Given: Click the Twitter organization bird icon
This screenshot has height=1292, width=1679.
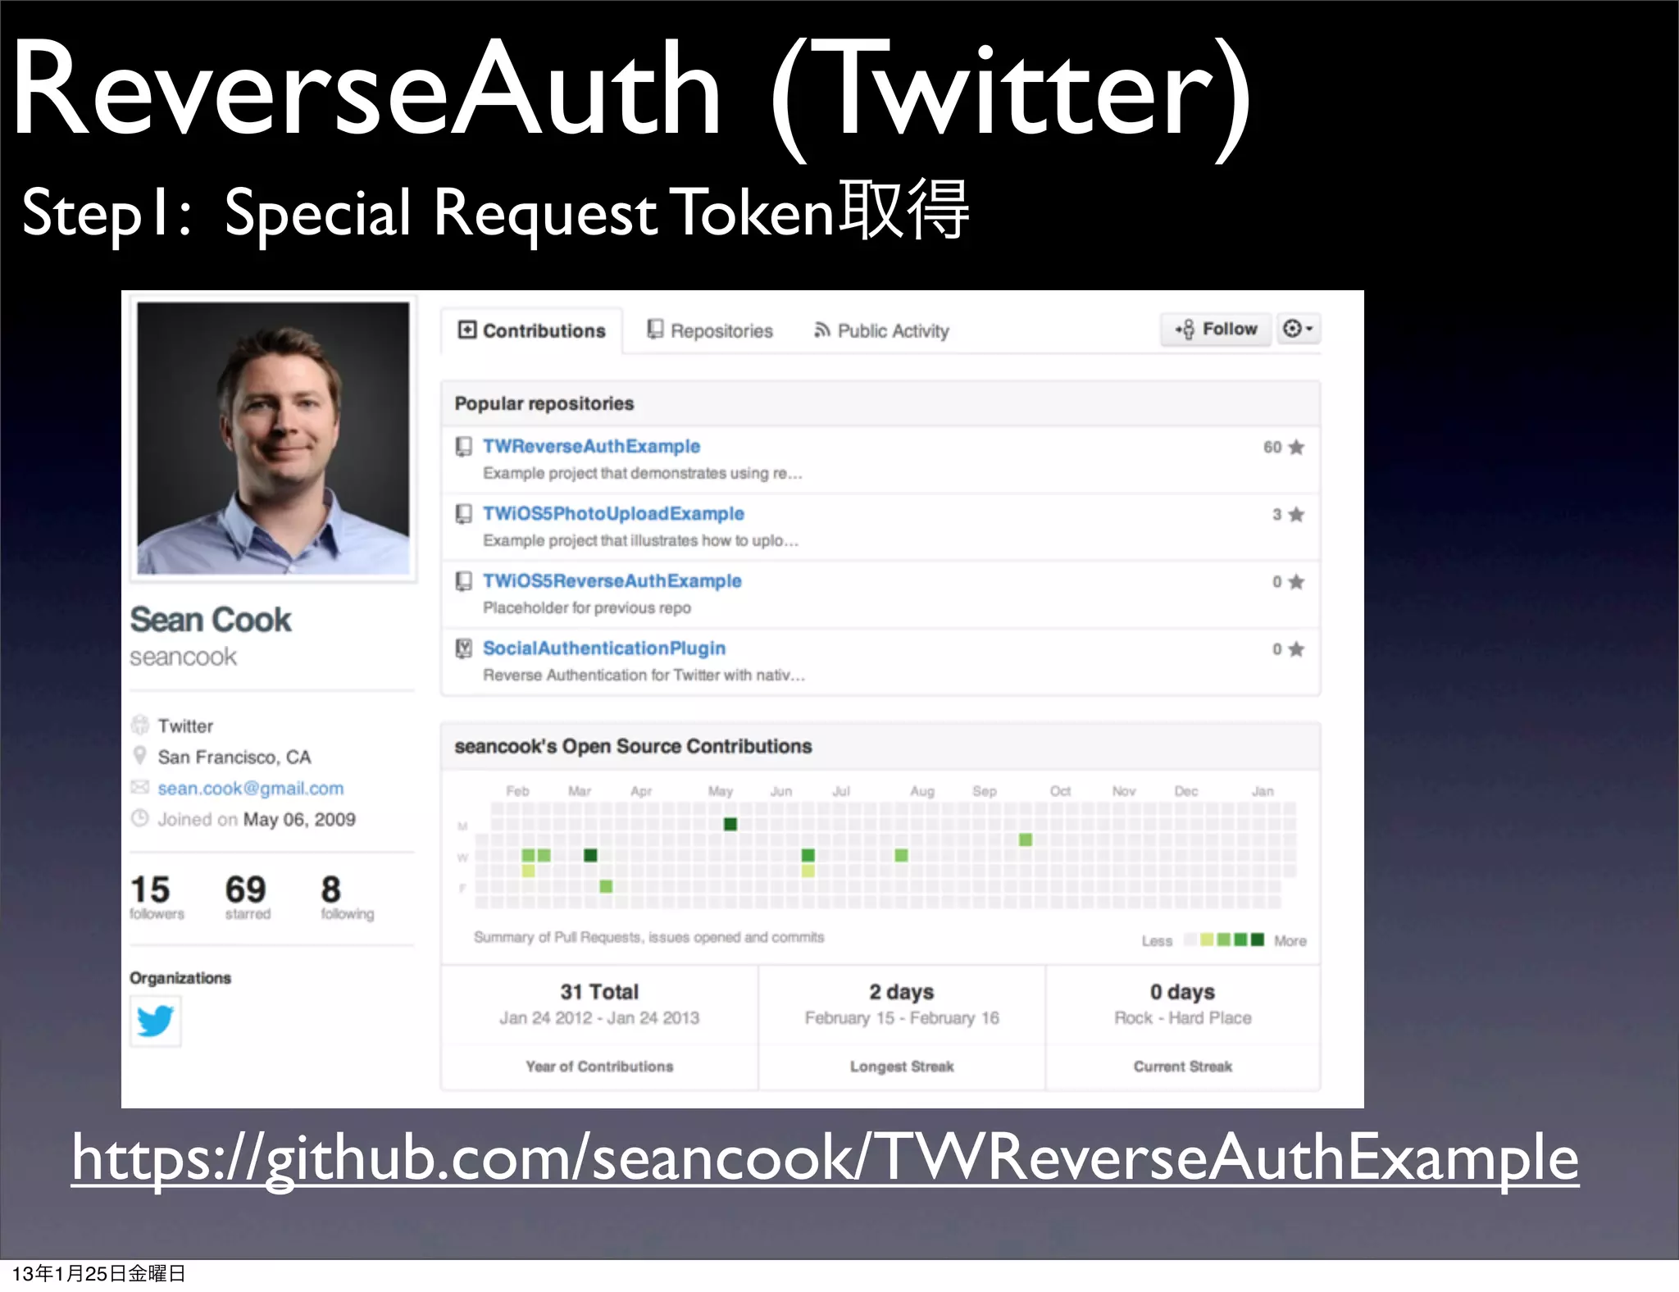Looking at the screenshot, I should [x=155, y=1021].
